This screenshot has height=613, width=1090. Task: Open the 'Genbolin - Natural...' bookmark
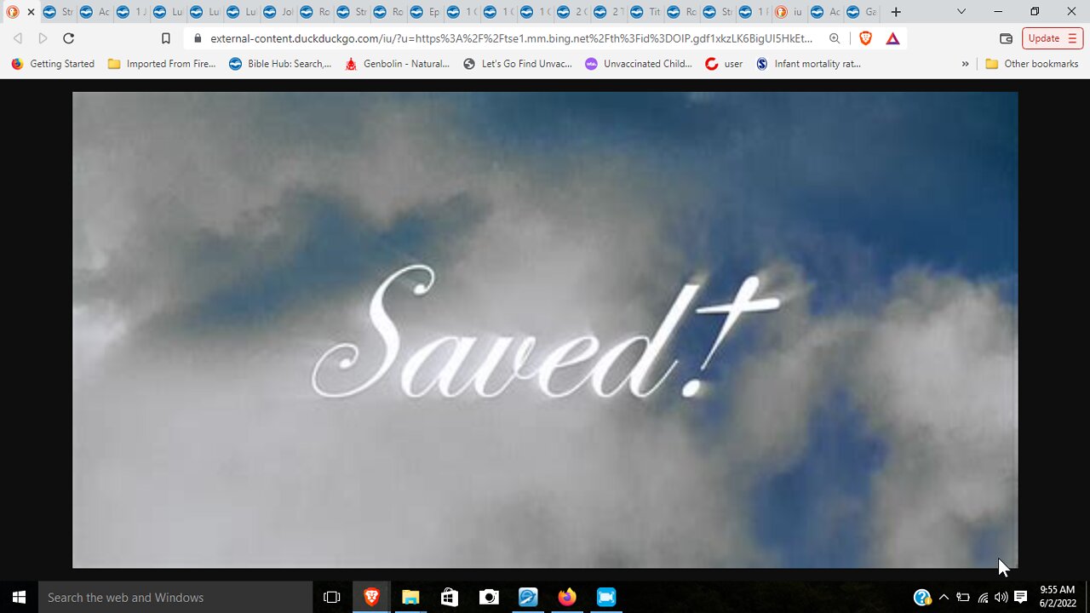(397, 64)
